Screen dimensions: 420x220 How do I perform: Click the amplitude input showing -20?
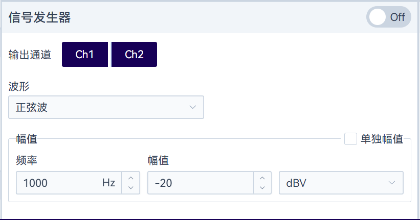(200, 183)
